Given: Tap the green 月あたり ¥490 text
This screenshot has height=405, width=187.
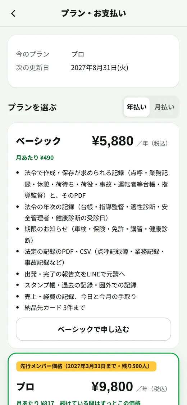Looking at the screenshot, I should (35, 158).
